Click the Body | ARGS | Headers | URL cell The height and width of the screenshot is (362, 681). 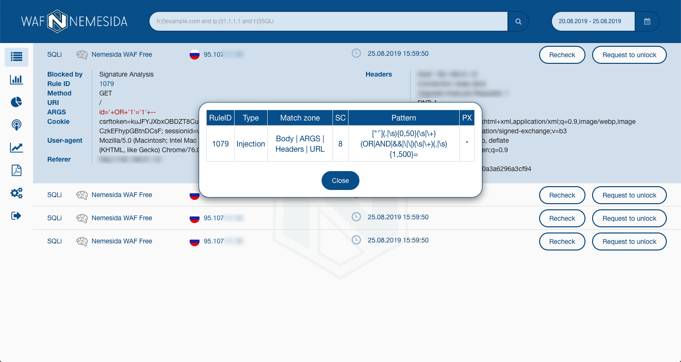point(300,144)
